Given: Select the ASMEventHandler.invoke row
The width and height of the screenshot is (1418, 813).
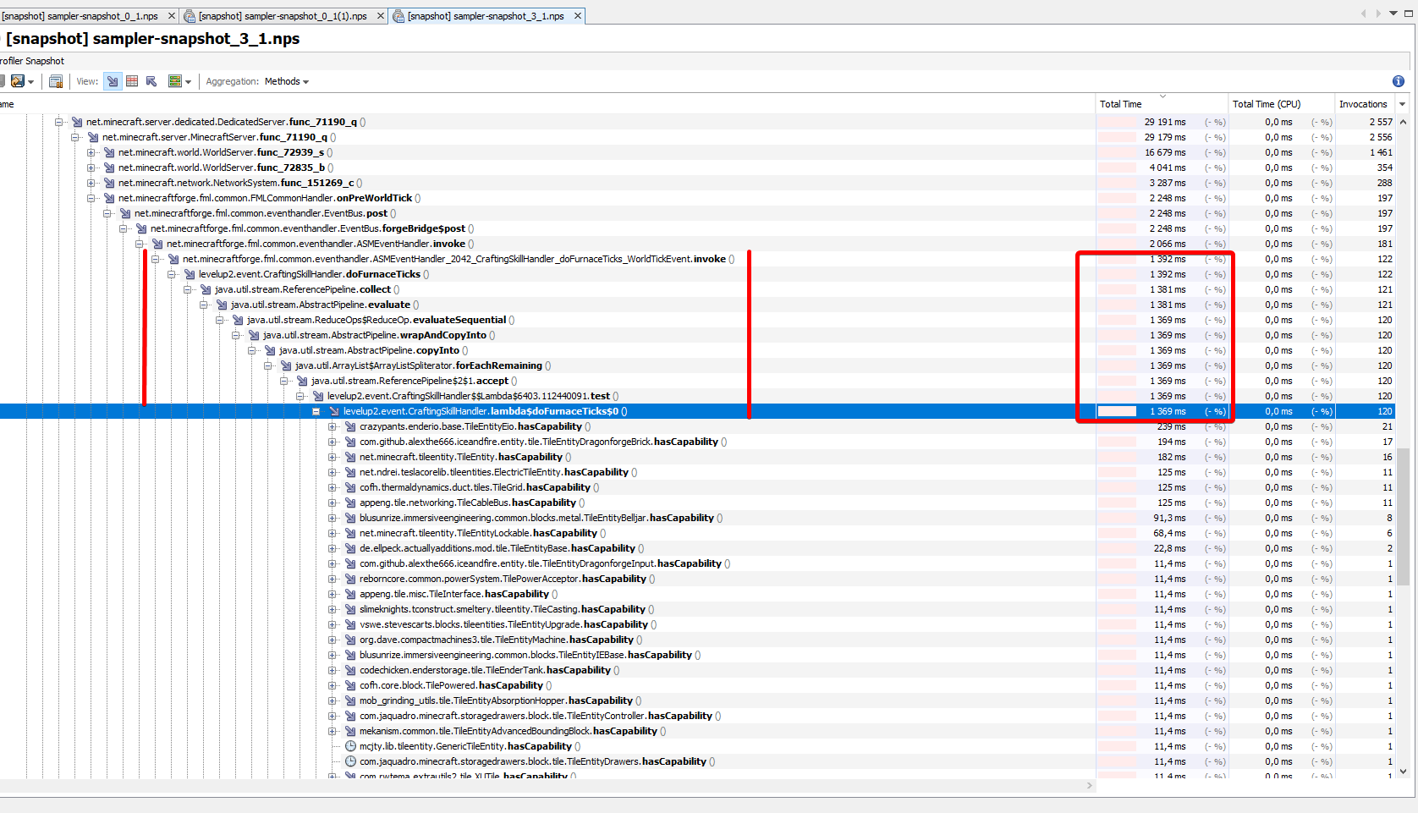Looking at the screenshot, I should pos(697,244).
